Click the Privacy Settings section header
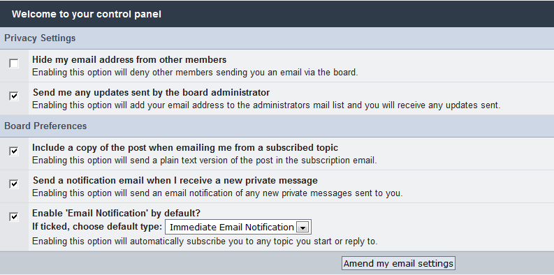 tap(40, 38)
